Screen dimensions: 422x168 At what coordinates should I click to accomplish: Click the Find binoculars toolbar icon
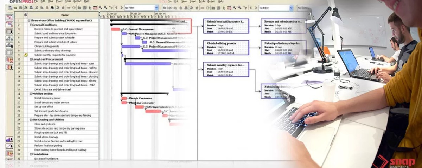(x=52, y=8)
